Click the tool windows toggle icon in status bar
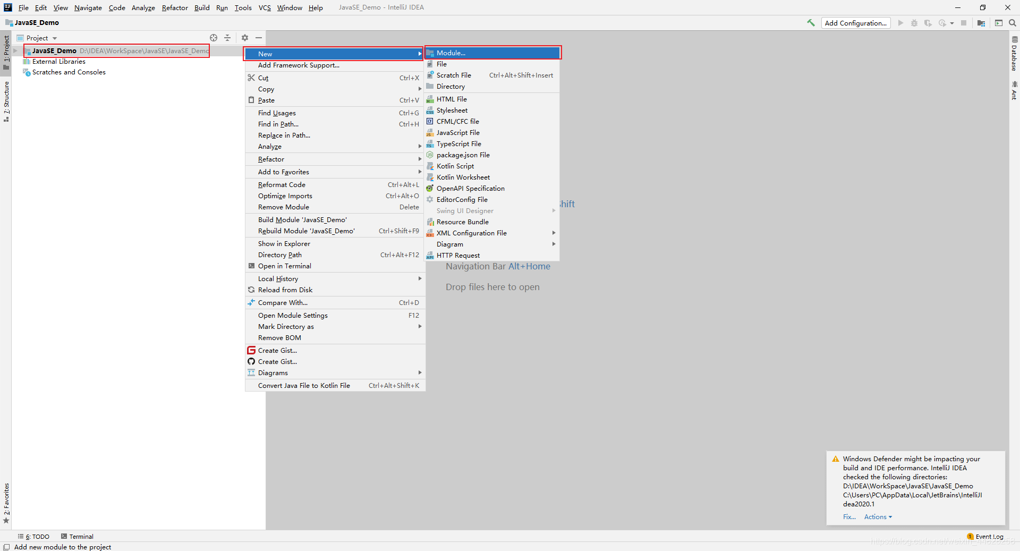 pos(6,547)
